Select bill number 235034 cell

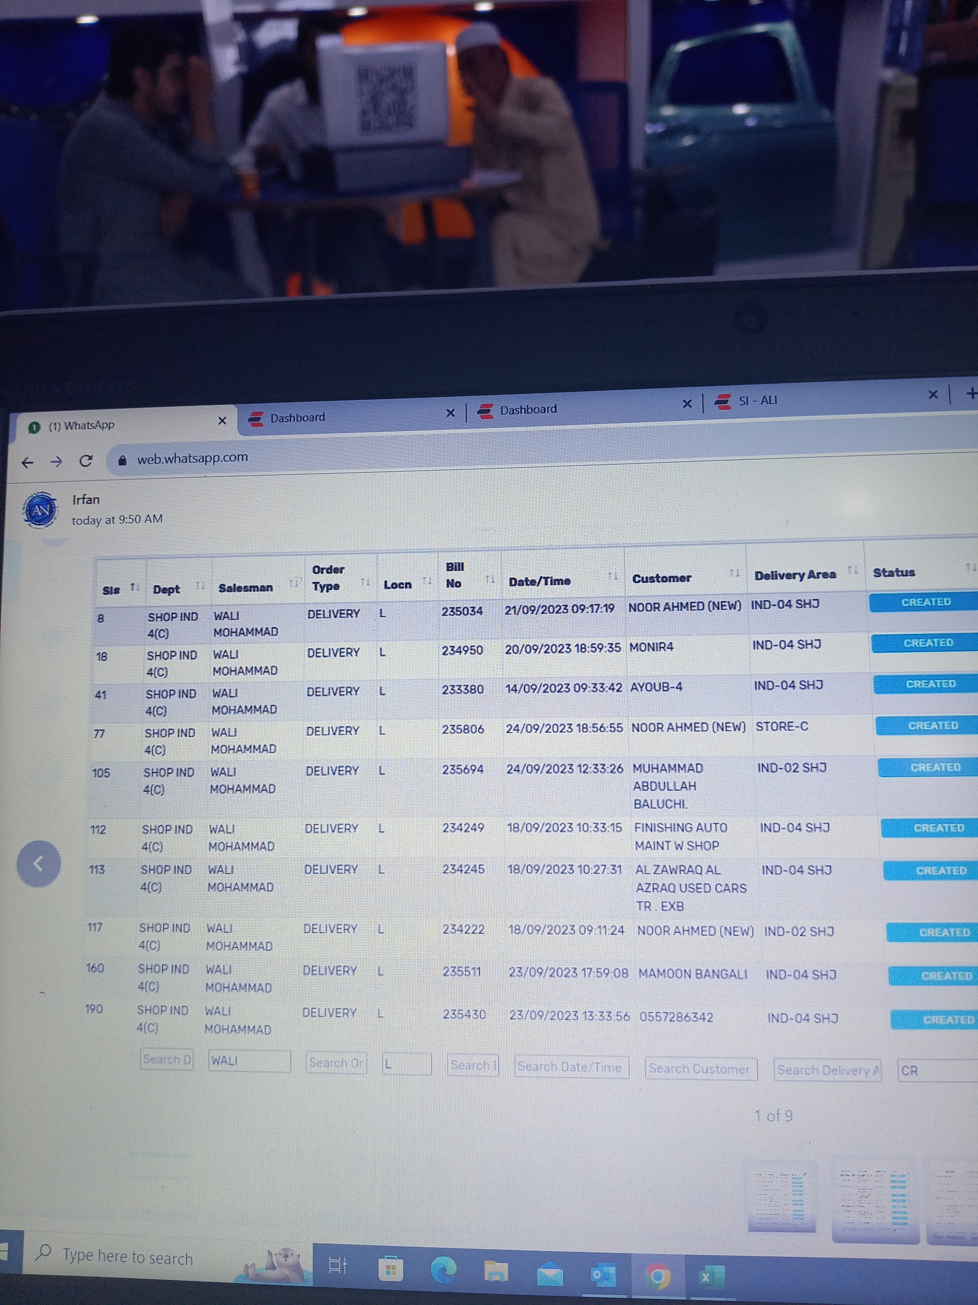(462, 612)
